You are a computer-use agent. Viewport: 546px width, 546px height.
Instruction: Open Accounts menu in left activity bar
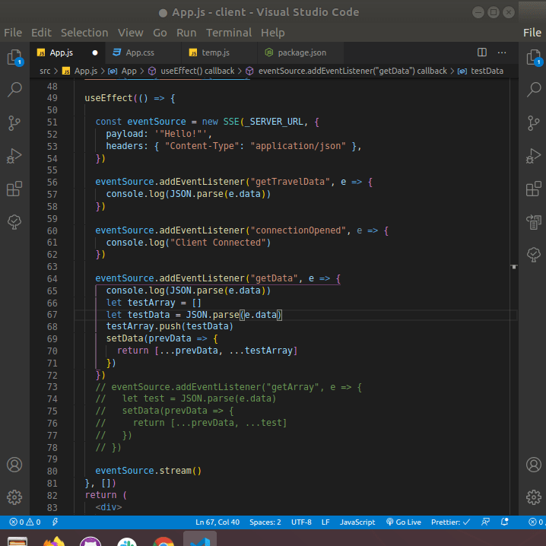[x=14, y=465]
